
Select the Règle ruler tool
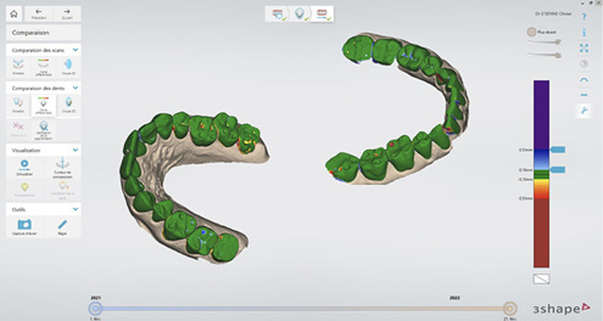click(x=62, y=226)
